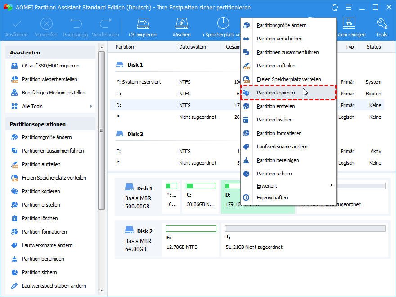396x297 pixels.
Task: Click the refresh icon in title bar
Action: tap(335, 8)
